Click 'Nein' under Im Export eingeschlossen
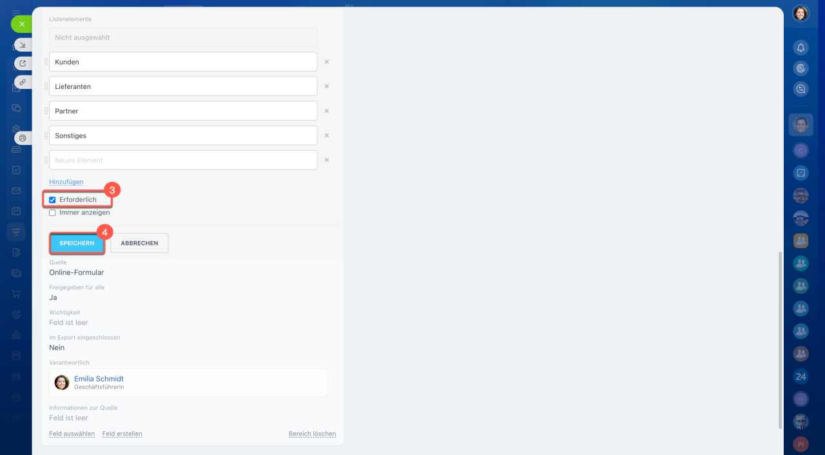This screenshot has width=825, height=455. (x=57, y=347)
